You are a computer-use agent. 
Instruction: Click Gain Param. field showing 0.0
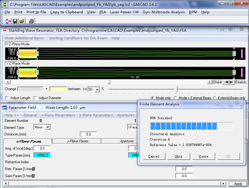[184, 176]
